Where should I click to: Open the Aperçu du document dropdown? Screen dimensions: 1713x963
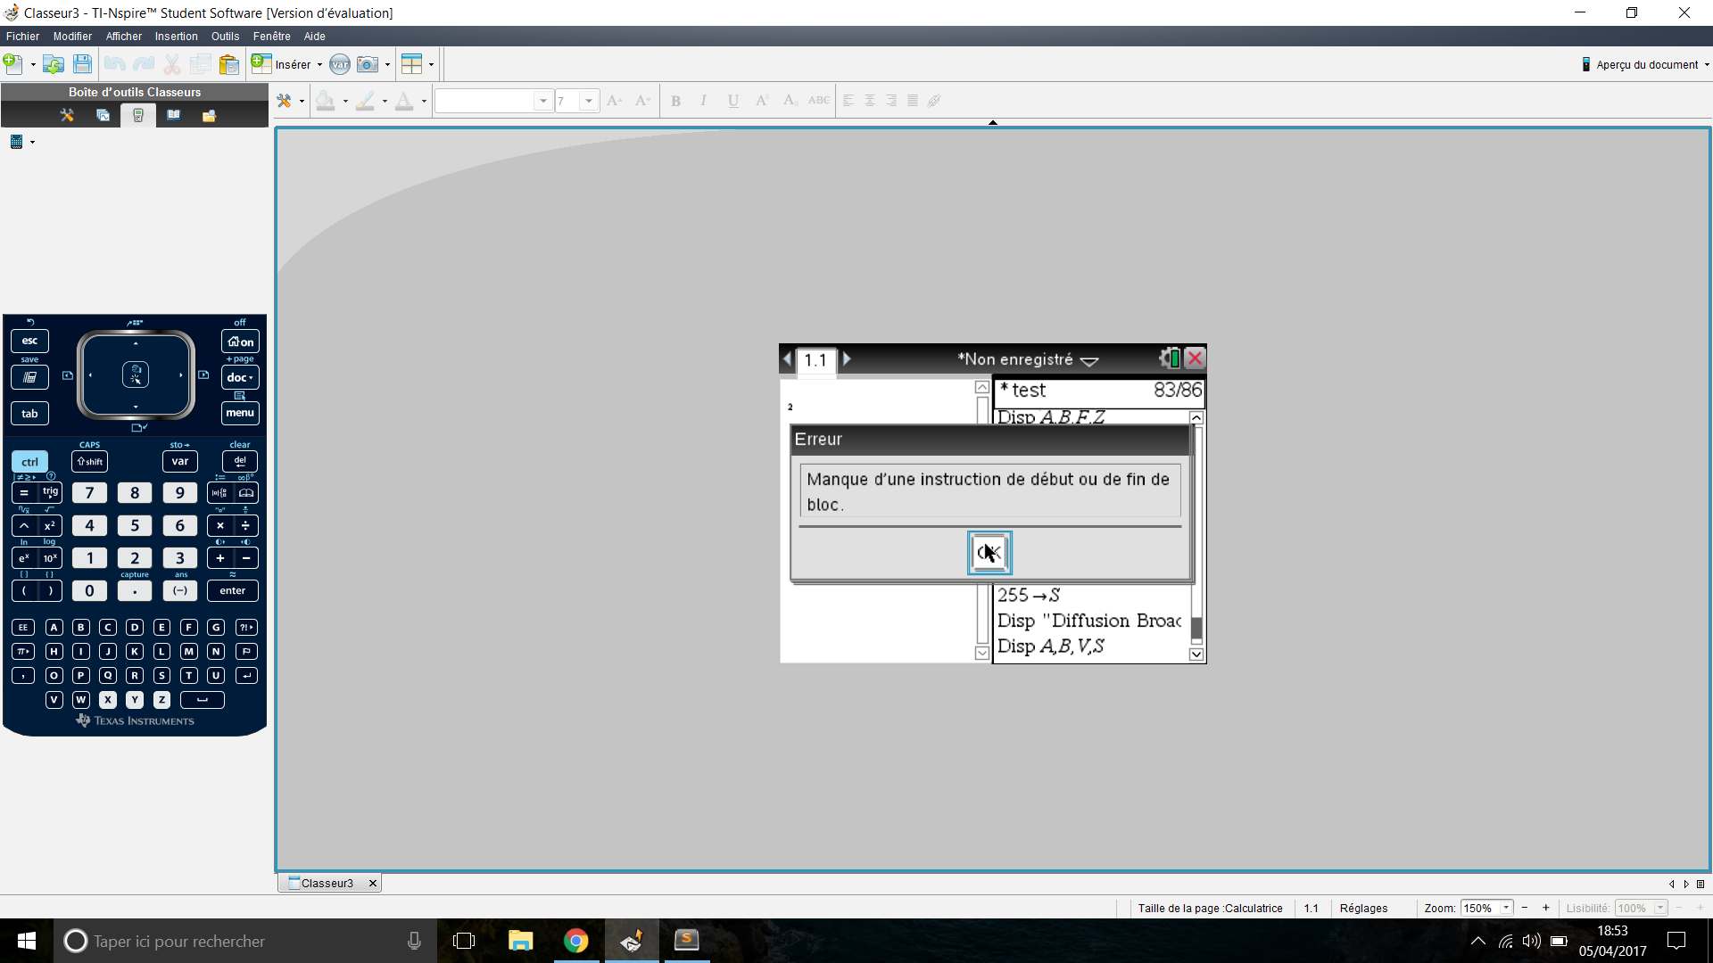pos(1645,64)
